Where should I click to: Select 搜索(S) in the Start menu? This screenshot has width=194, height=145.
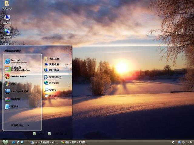(x=52, y=90)
